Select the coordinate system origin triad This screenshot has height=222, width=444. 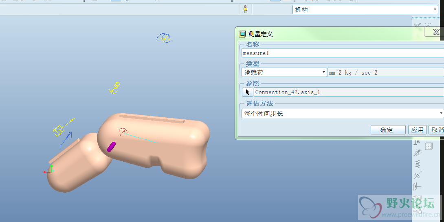(49, 169)
